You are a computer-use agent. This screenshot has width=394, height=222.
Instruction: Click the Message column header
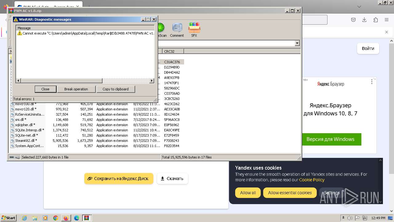[85, 28]
